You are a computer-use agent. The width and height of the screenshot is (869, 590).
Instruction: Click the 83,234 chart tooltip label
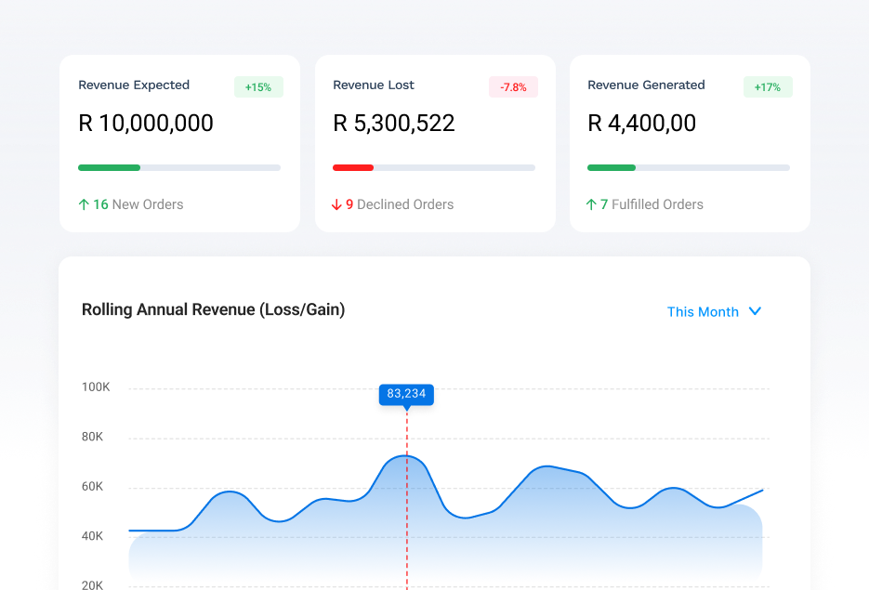coord(406,394)
